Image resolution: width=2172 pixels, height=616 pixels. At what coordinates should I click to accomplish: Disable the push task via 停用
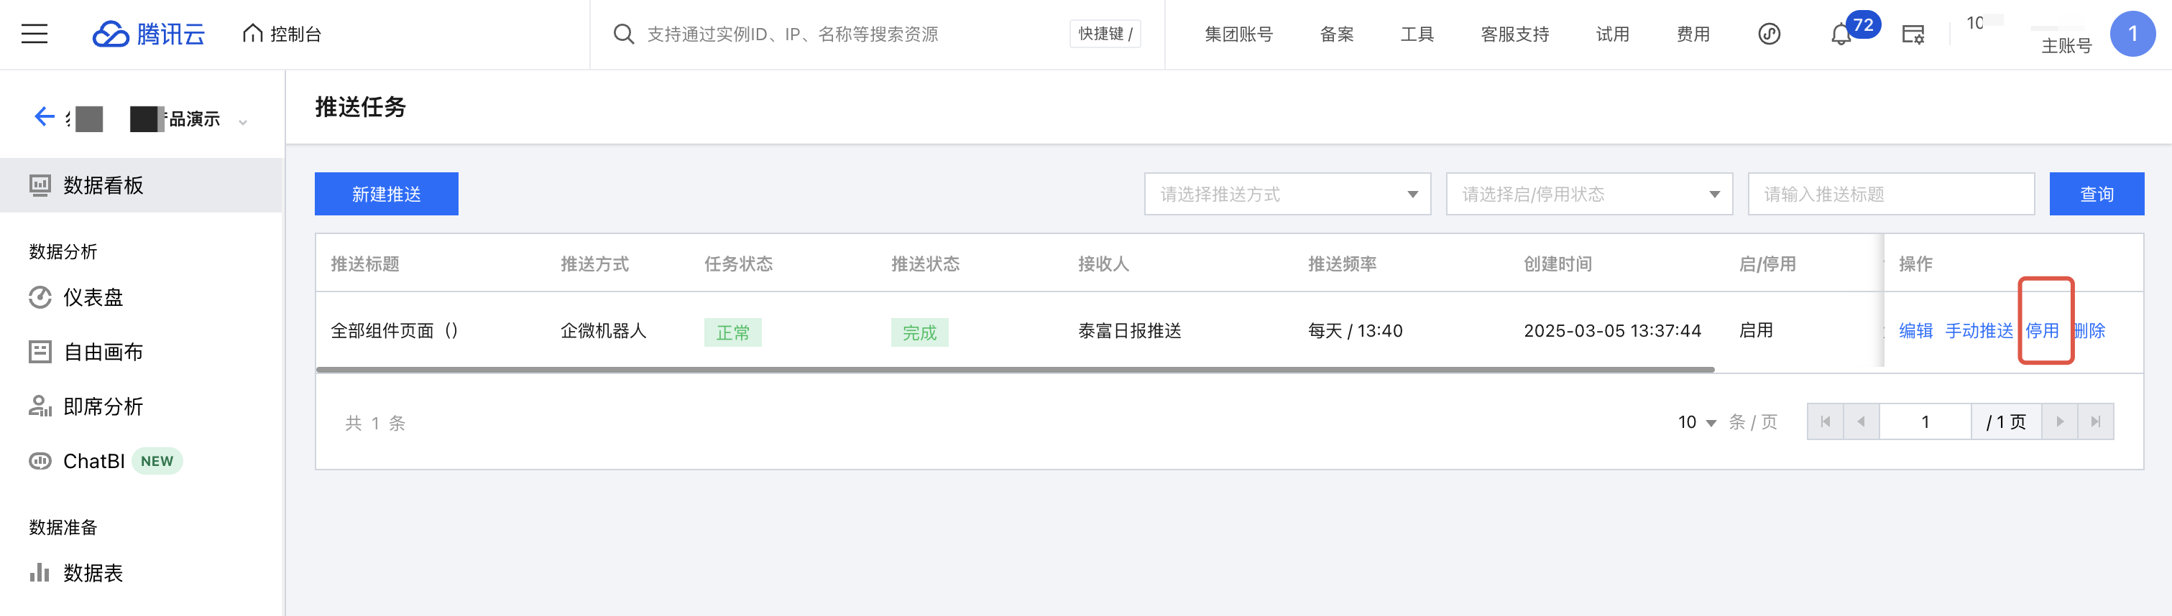pyautogui.click(x=2041, y=330)
